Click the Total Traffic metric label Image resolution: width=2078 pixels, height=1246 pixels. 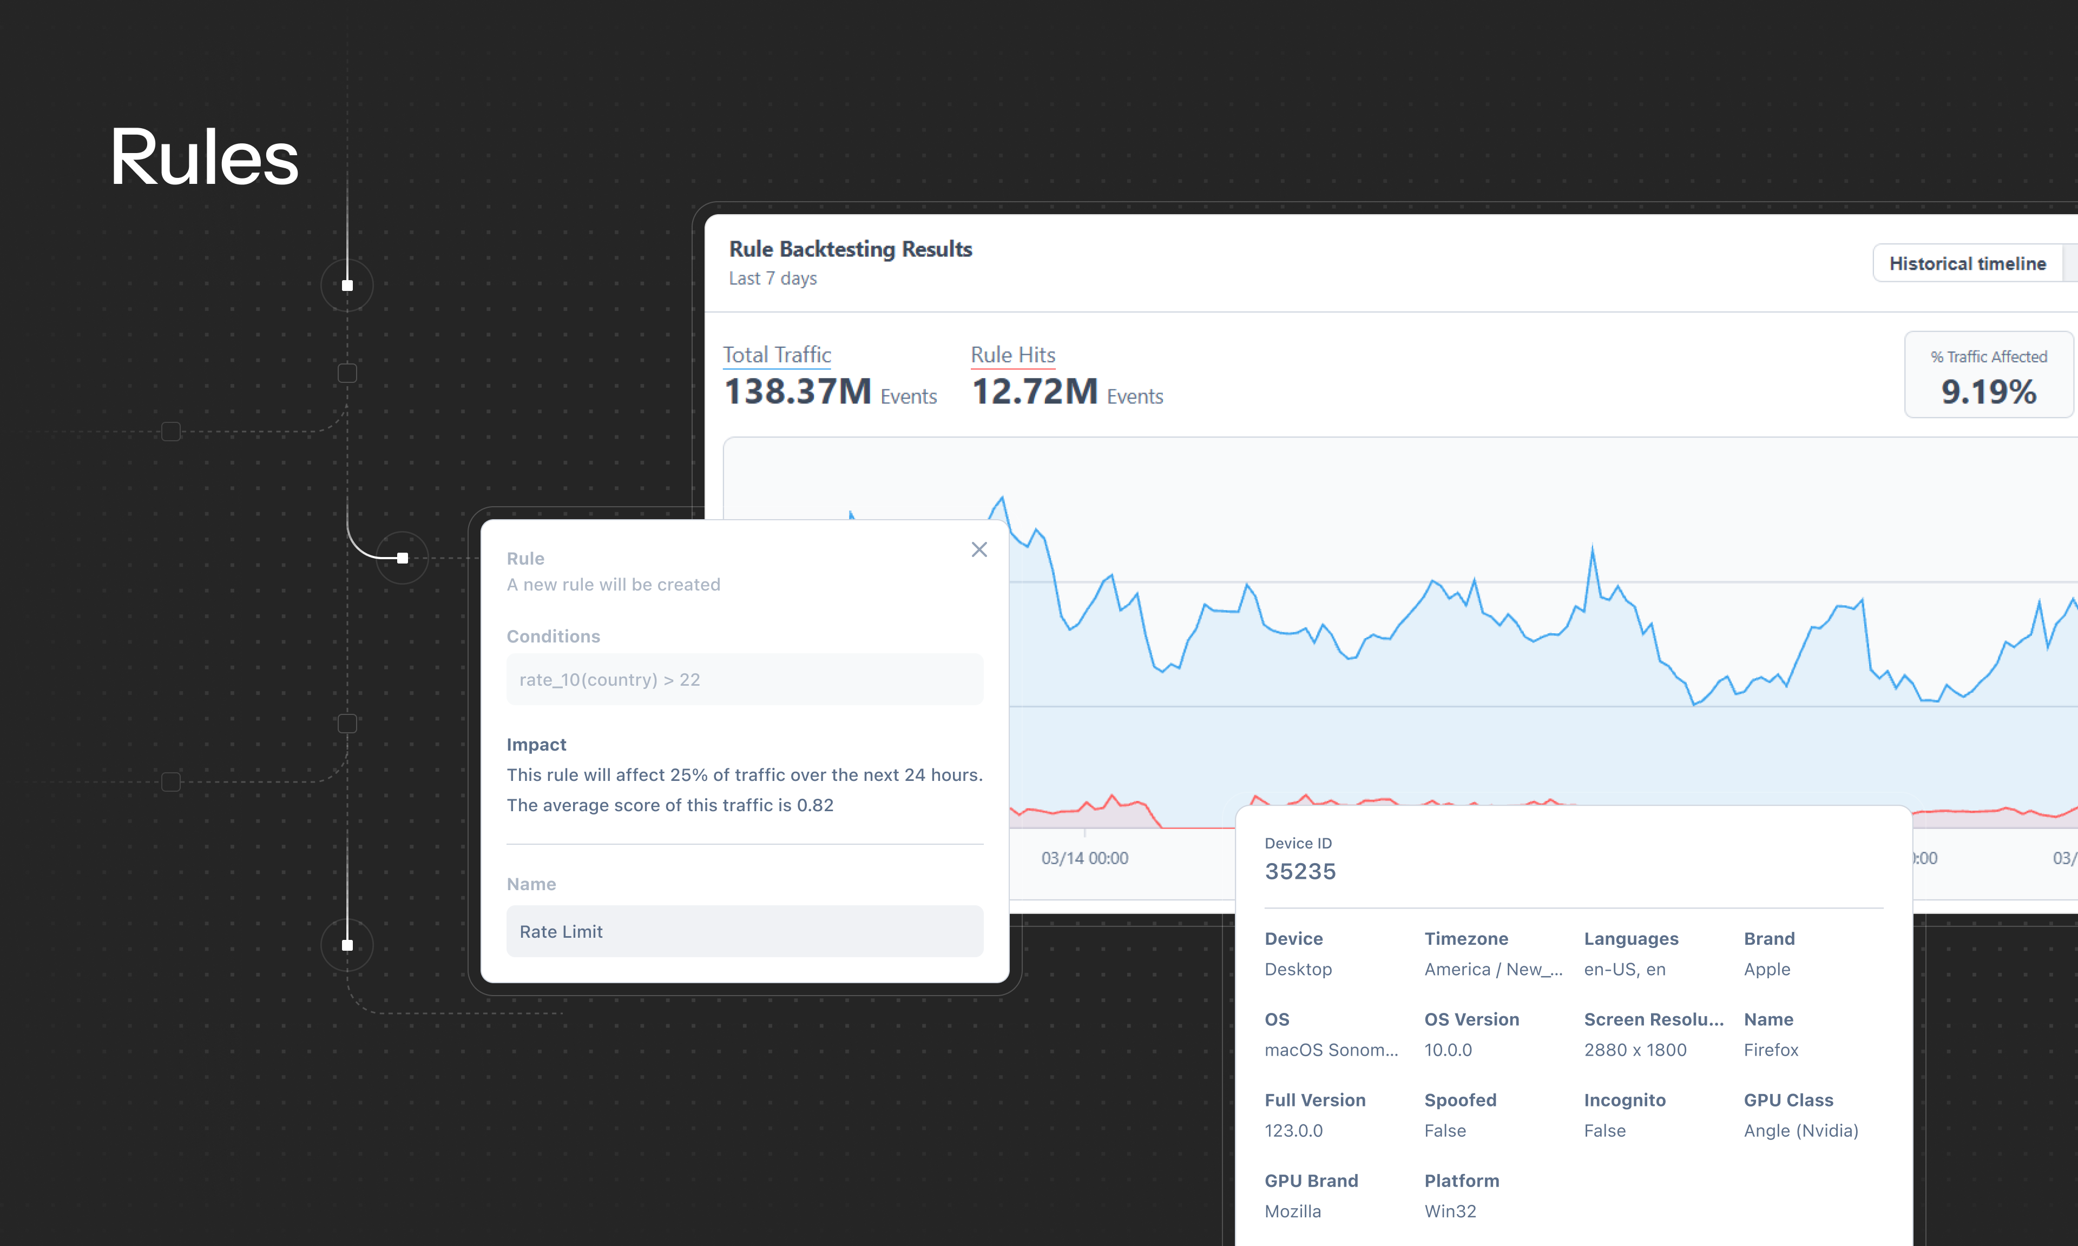tap(777, 355)
